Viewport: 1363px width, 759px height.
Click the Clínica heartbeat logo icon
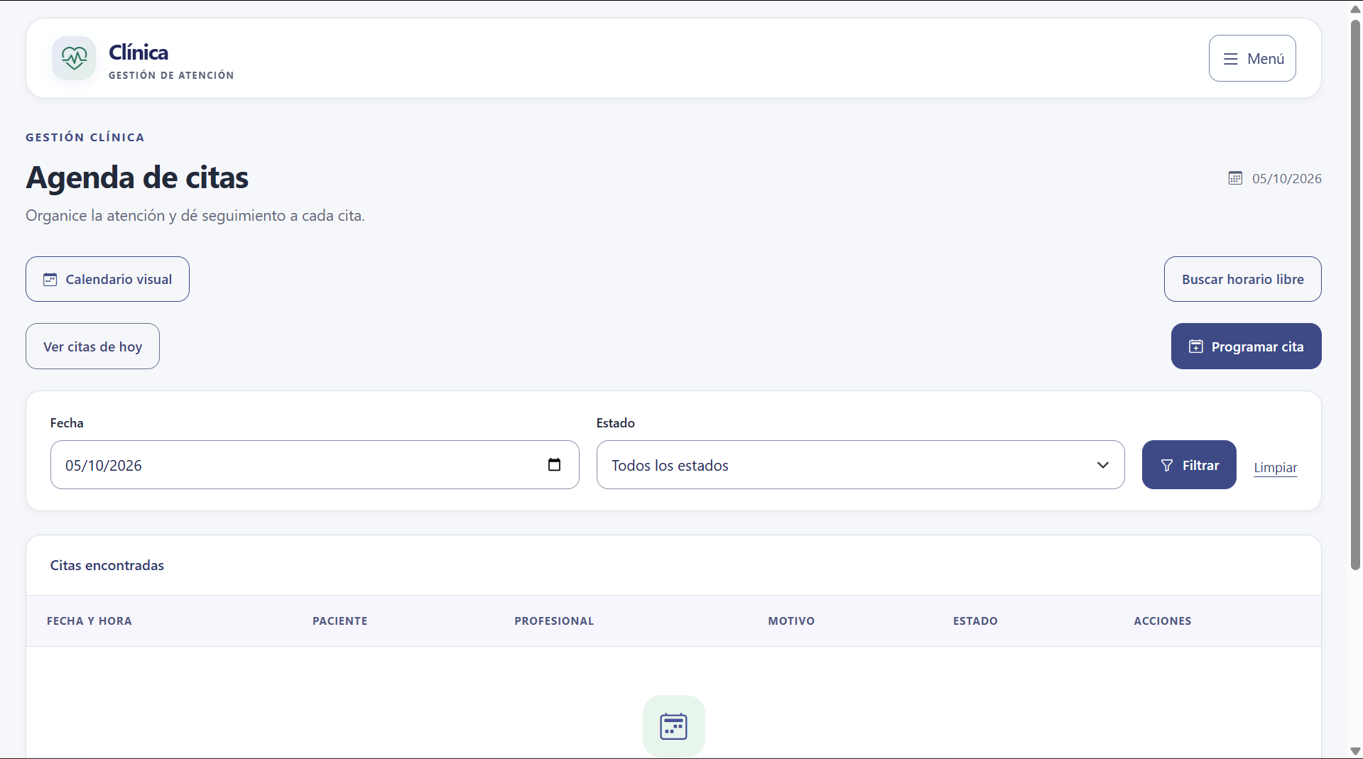(x=74, y=58)
